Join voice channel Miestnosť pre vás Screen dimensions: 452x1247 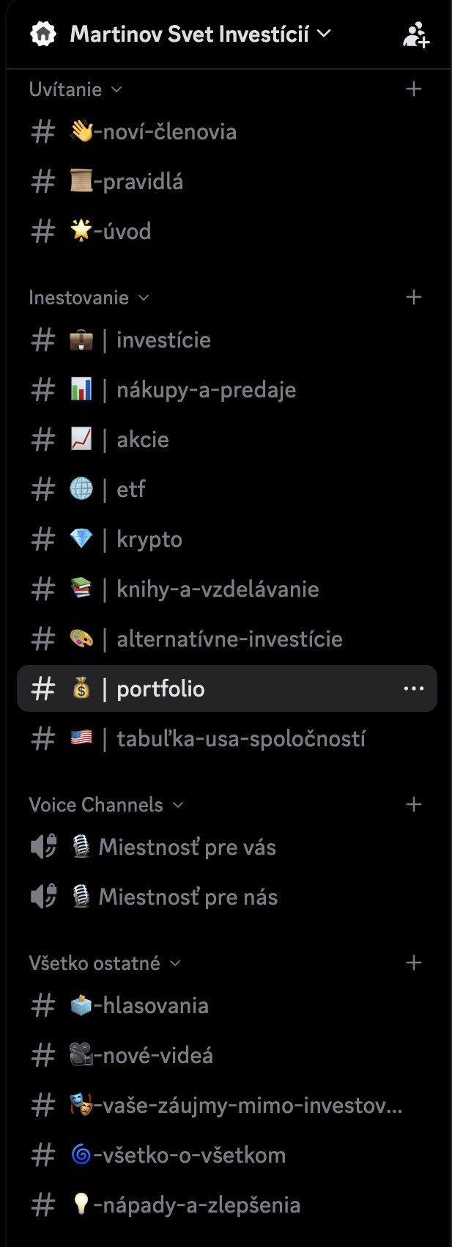pos(187,847)
